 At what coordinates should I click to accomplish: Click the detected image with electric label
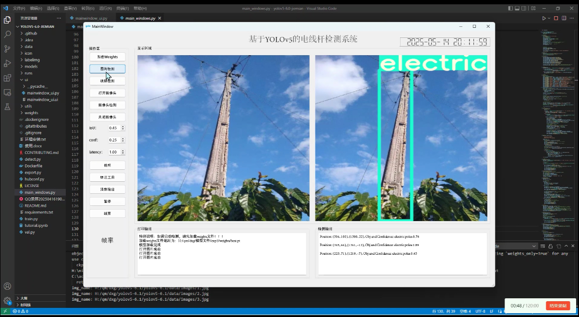point(401,138)
